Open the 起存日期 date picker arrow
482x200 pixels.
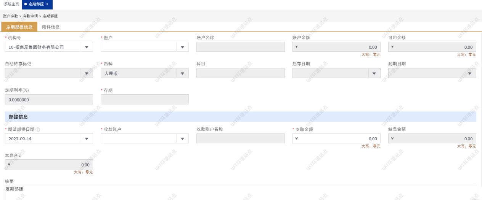tap(374, 73)
